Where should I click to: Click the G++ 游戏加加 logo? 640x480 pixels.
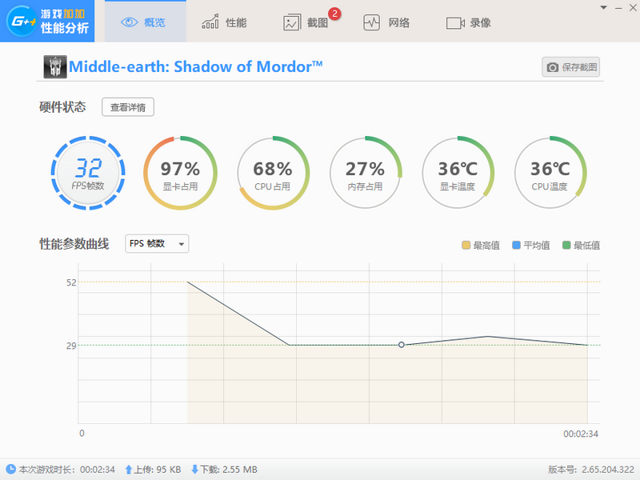[47, 21]
